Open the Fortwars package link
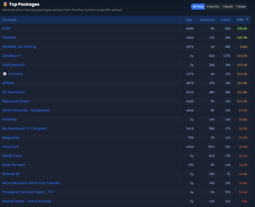 click(x=9, y=119)
